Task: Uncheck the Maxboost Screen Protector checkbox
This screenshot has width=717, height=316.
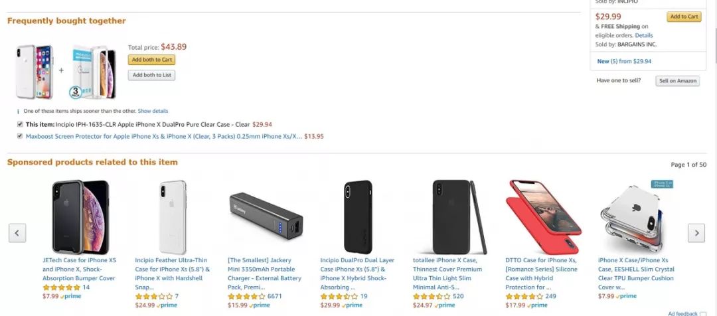Action: tap(20, 136)
